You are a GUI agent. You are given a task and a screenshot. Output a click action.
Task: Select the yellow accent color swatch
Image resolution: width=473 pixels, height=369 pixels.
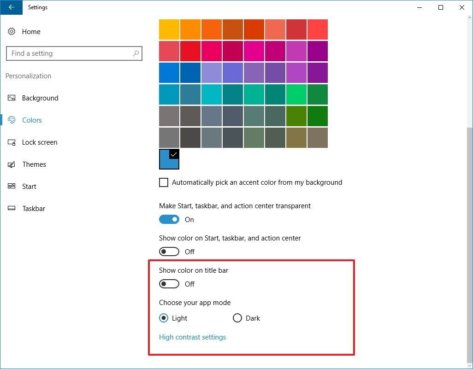169,29
